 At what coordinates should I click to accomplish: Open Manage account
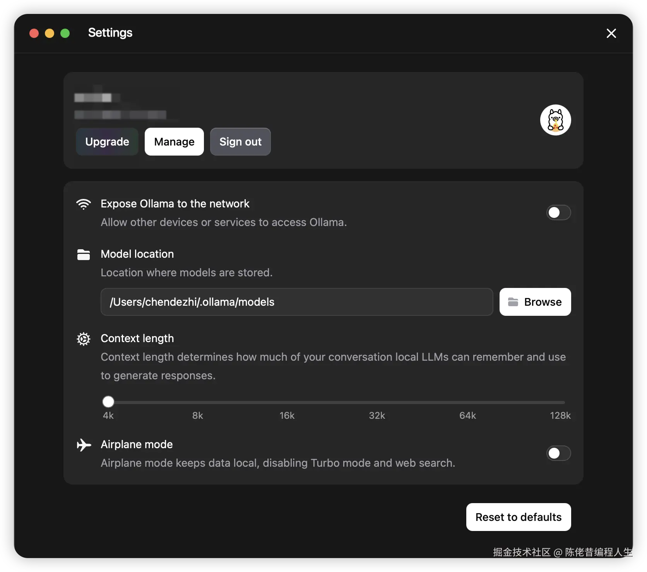[x=174, y=142]
